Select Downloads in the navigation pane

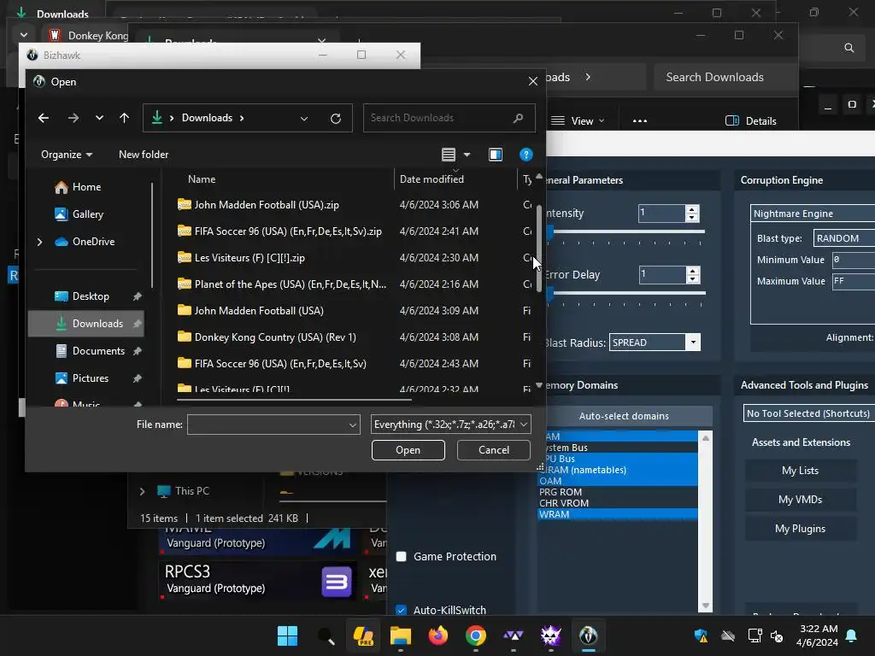pos(86,324)
